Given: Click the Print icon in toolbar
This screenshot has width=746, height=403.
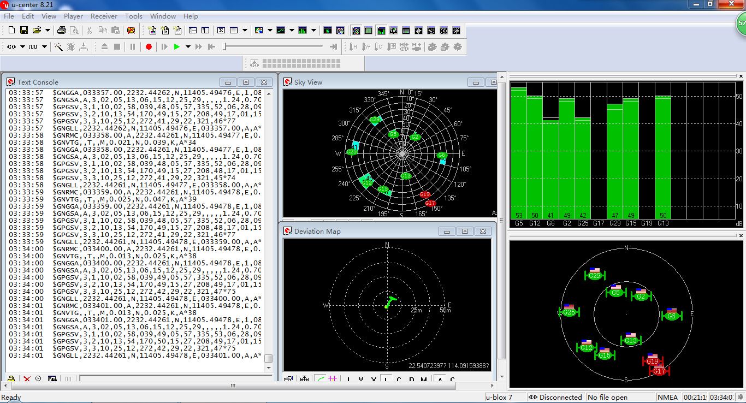Looking at the screenshot, I should (62, 31).
